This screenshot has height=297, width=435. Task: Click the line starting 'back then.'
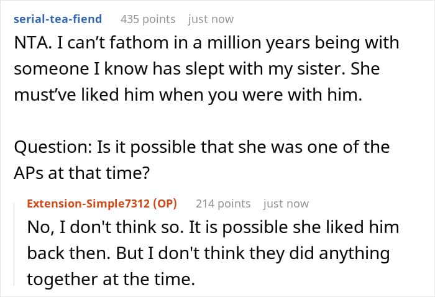[x=209, y=253]
